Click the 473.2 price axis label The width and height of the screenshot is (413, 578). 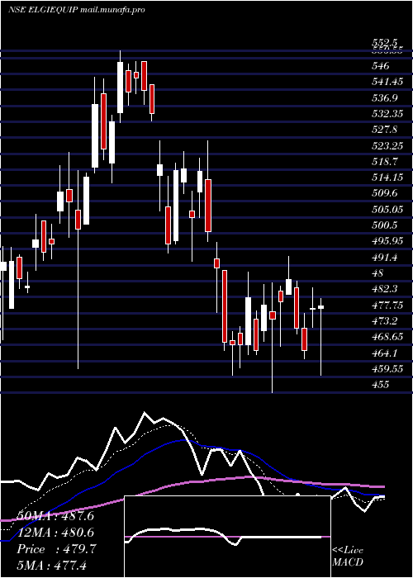coord(385,321)
